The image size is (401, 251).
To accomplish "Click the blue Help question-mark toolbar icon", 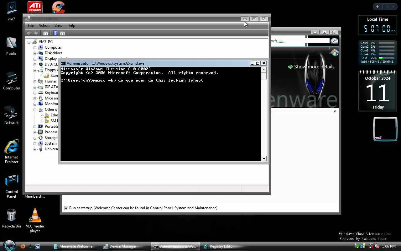I will 55,33.
